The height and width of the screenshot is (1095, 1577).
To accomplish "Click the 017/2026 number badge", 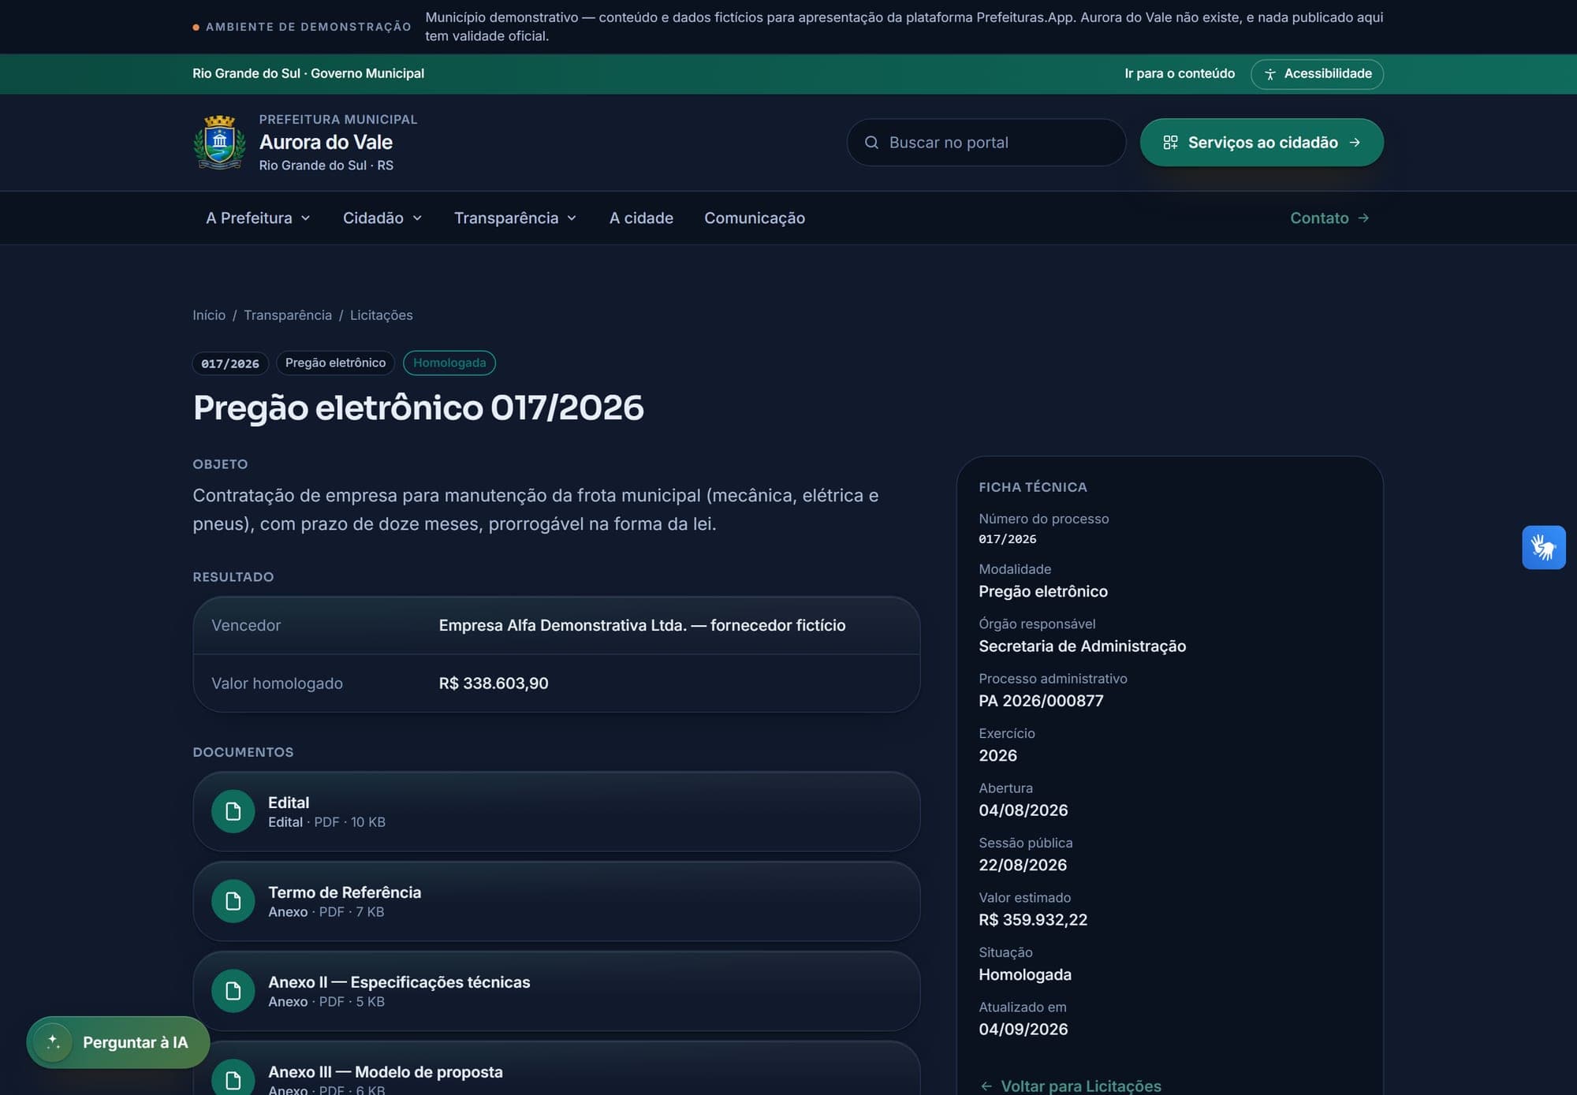I will 230,363.
